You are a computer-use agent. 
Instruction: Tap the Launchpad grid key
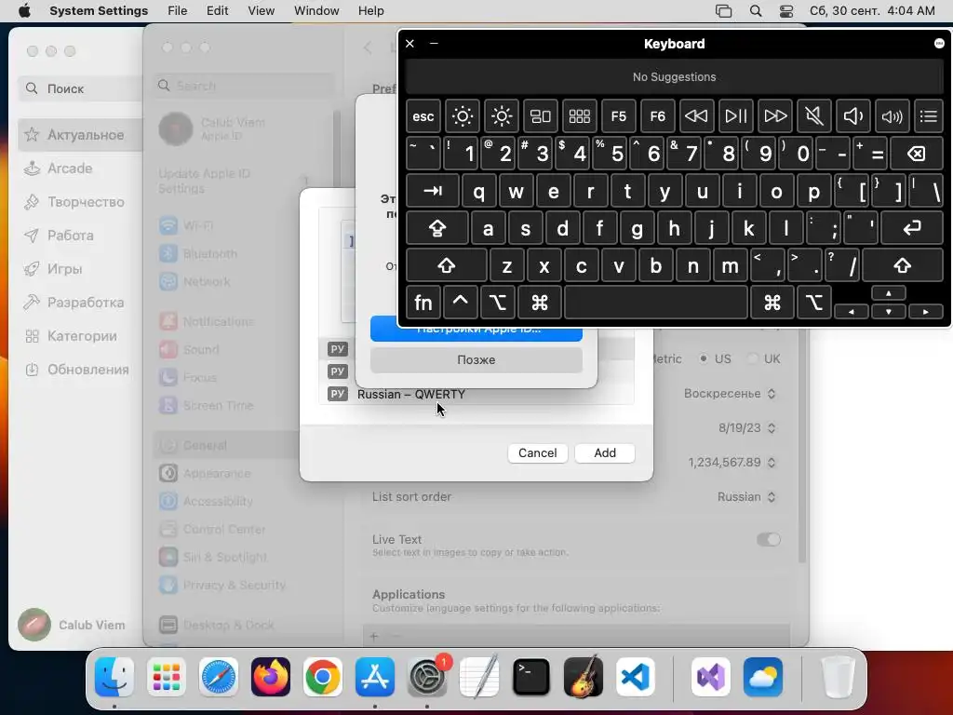(579, 116)
